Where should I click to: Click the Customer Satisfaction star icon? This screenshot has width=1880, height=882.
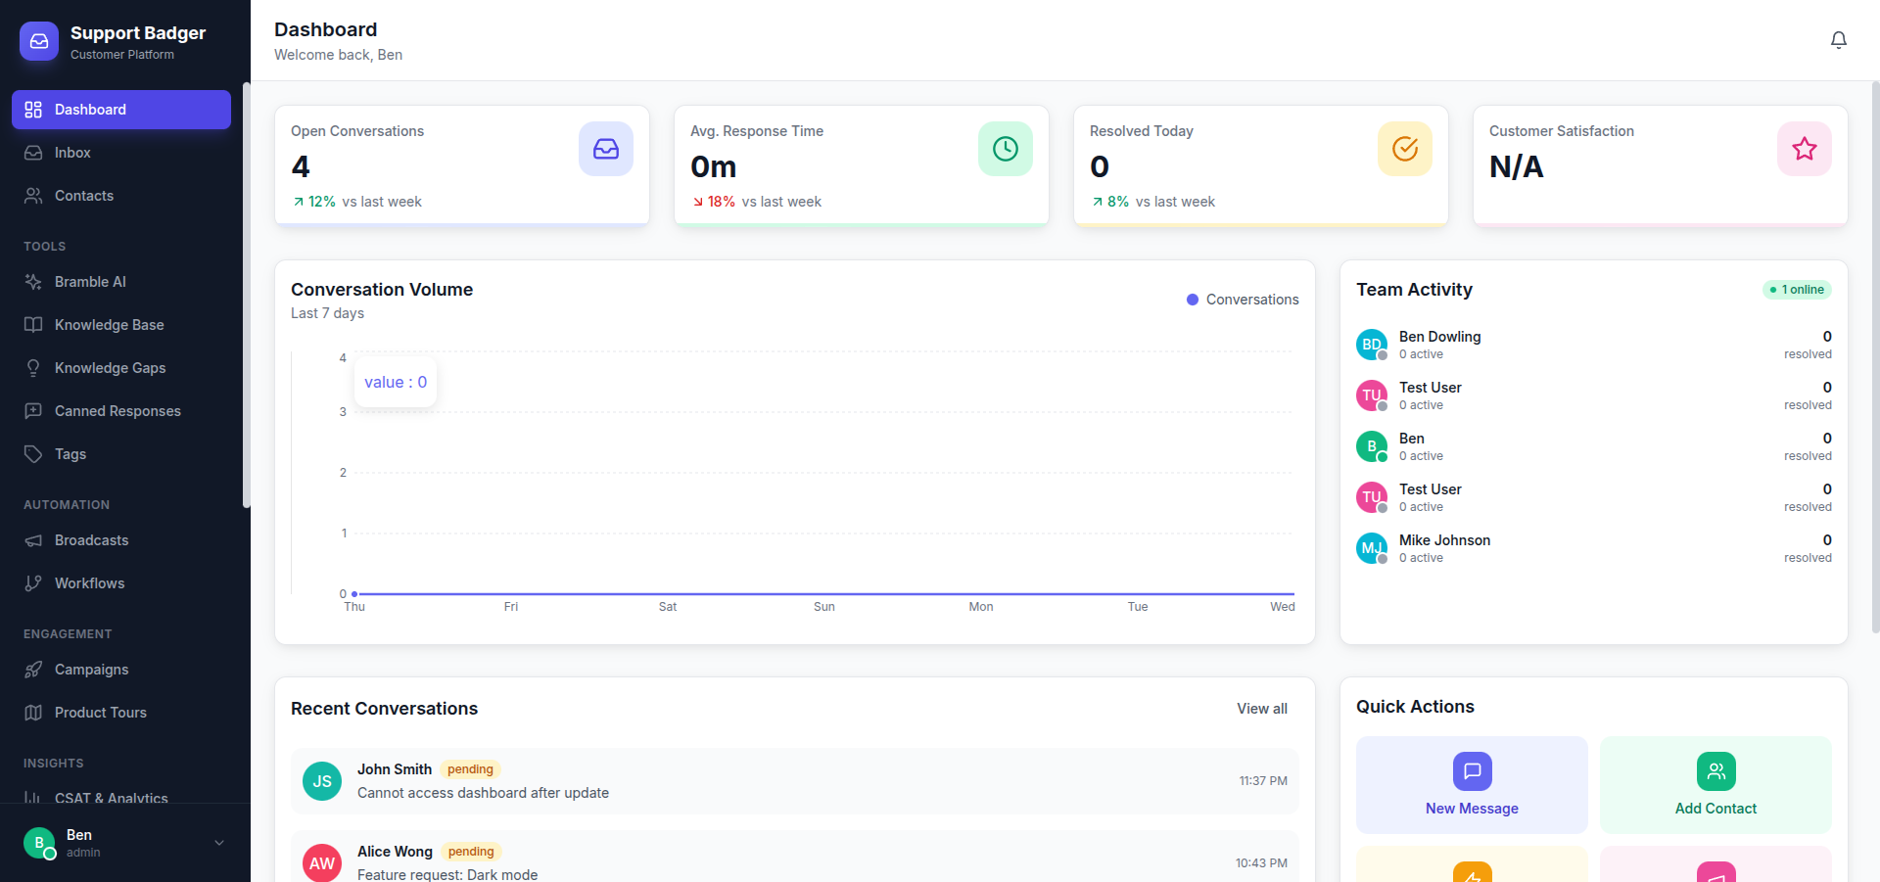tap(1804, 149)
